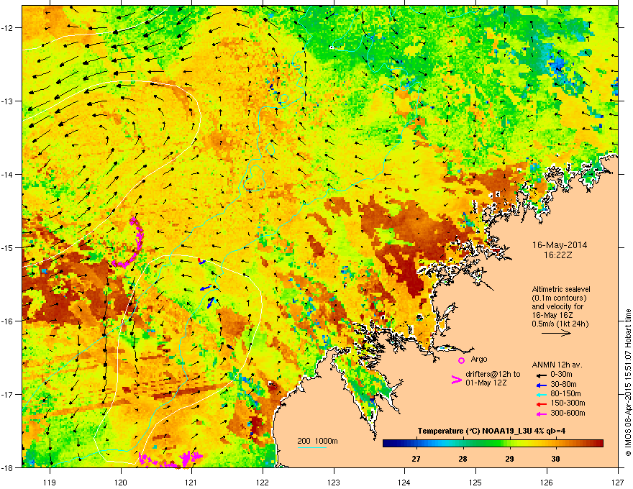Screen dimensions: 633x489
Task: Click the date text 16-May-2014
Action: pos(560,245)
